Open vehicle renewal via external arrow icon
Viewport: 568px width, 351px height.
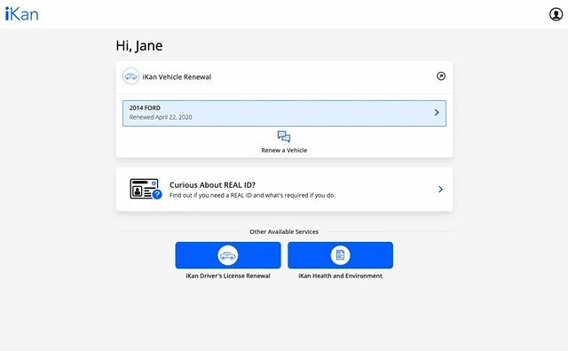(441, 76)
